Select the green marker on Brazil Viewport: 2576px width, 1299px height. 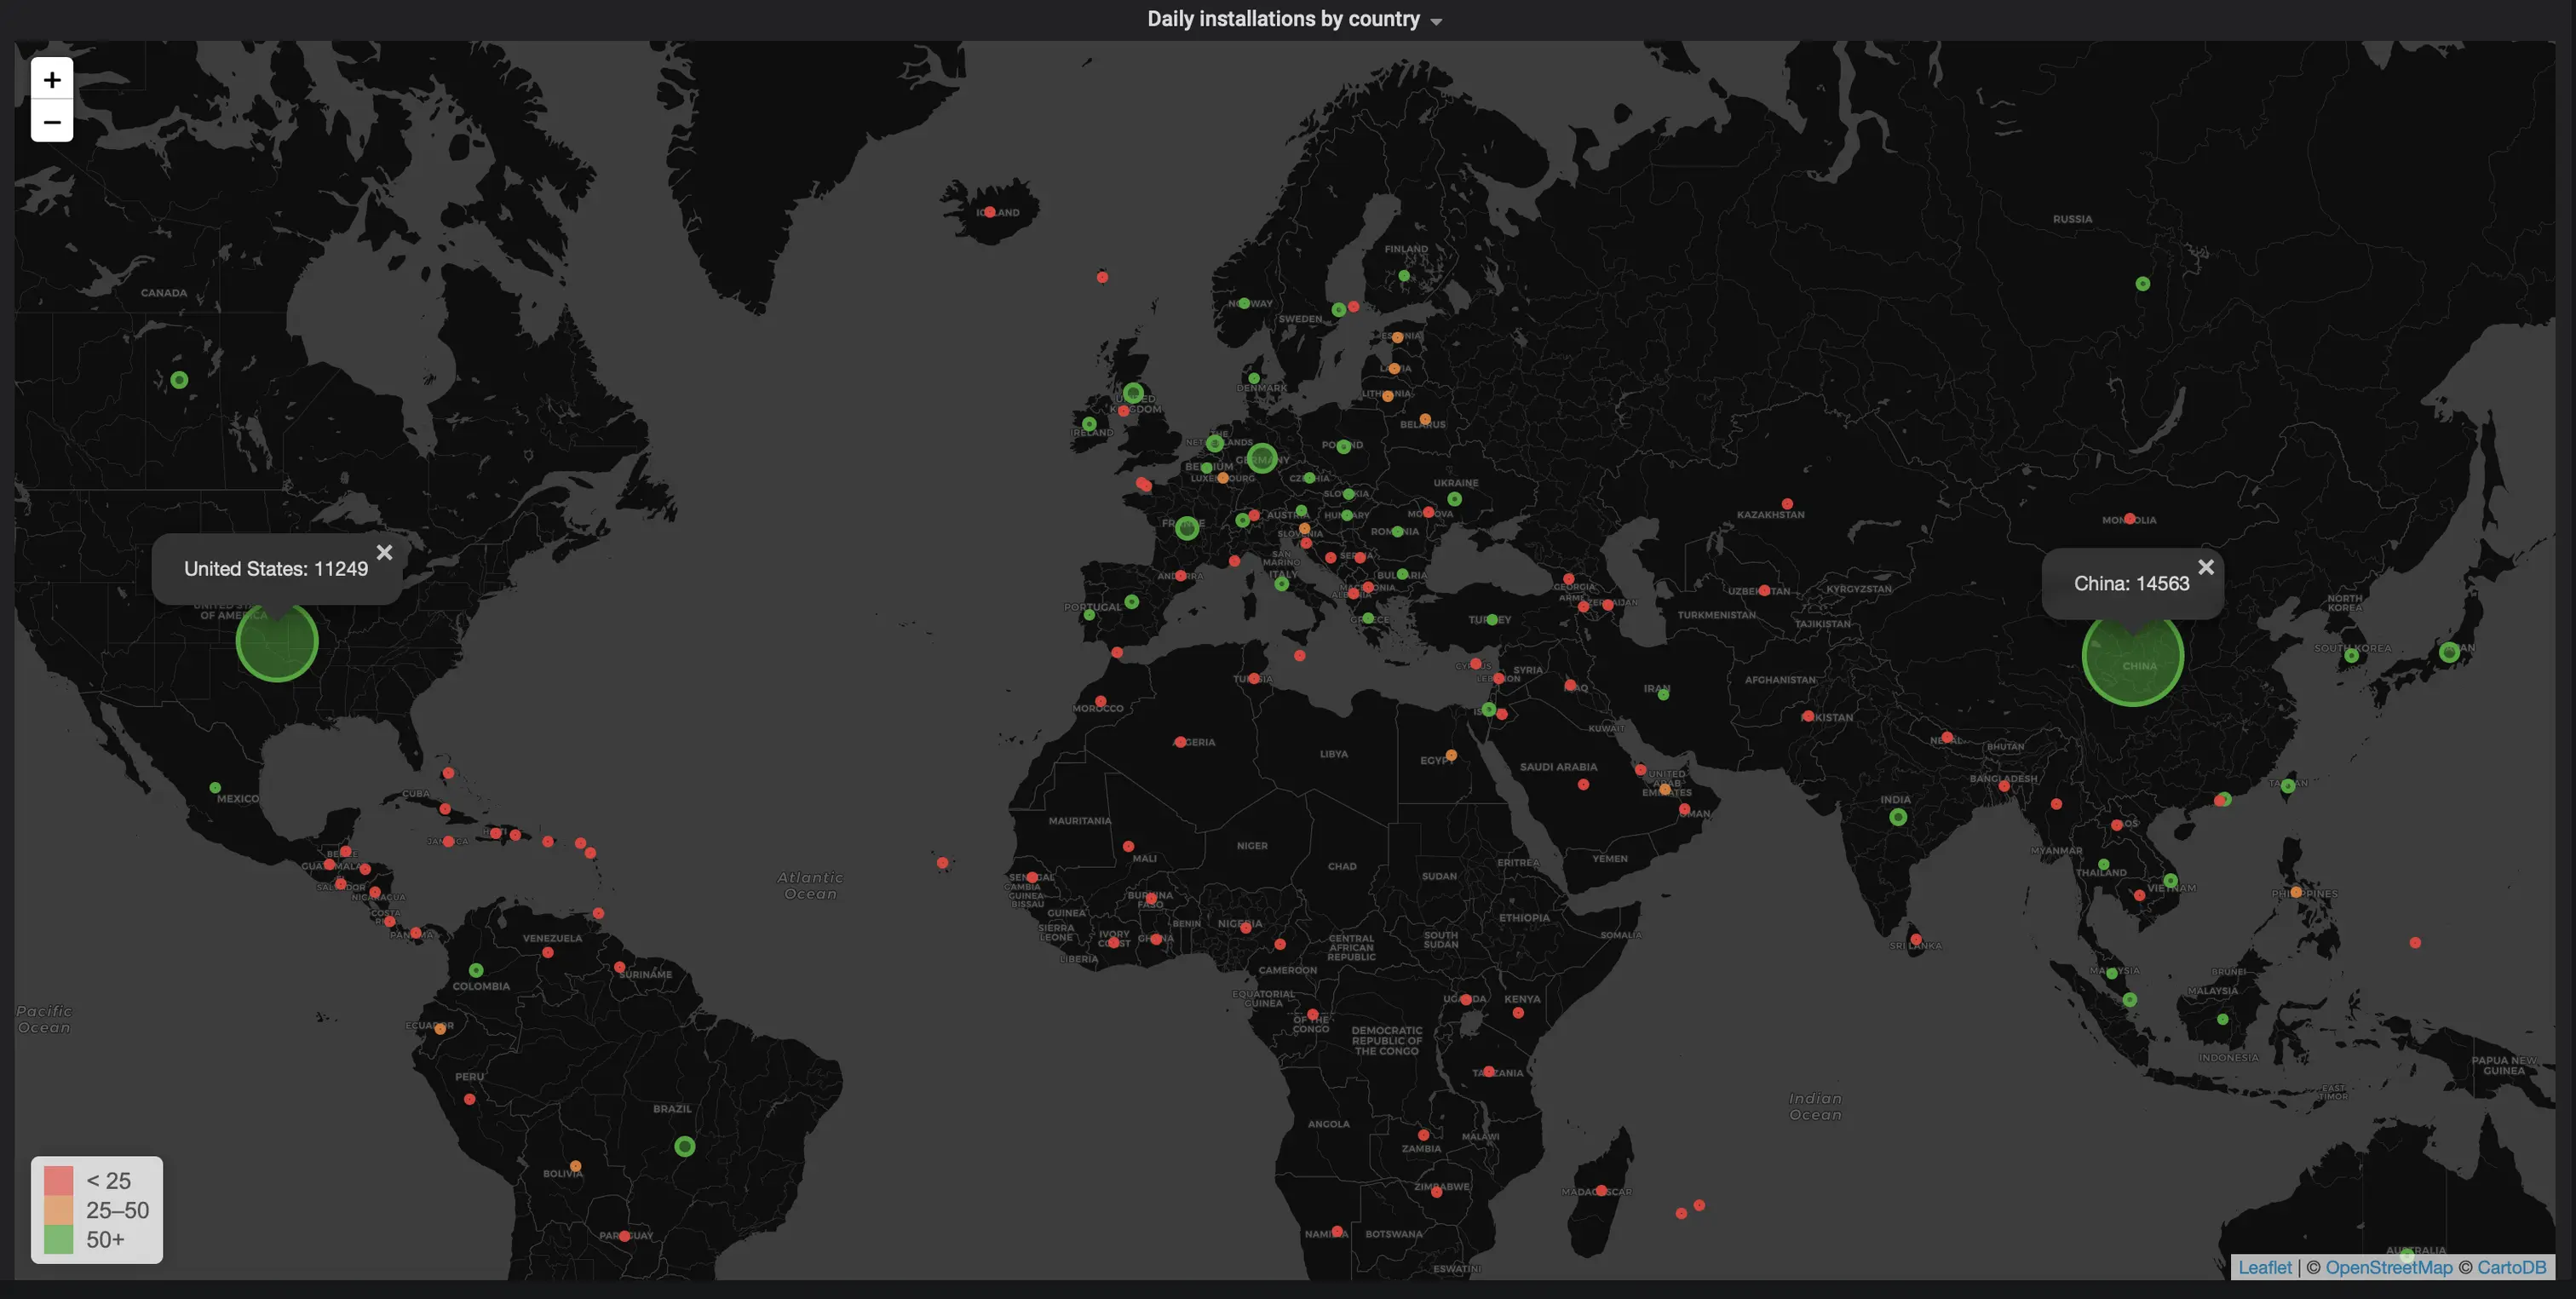684,1146
